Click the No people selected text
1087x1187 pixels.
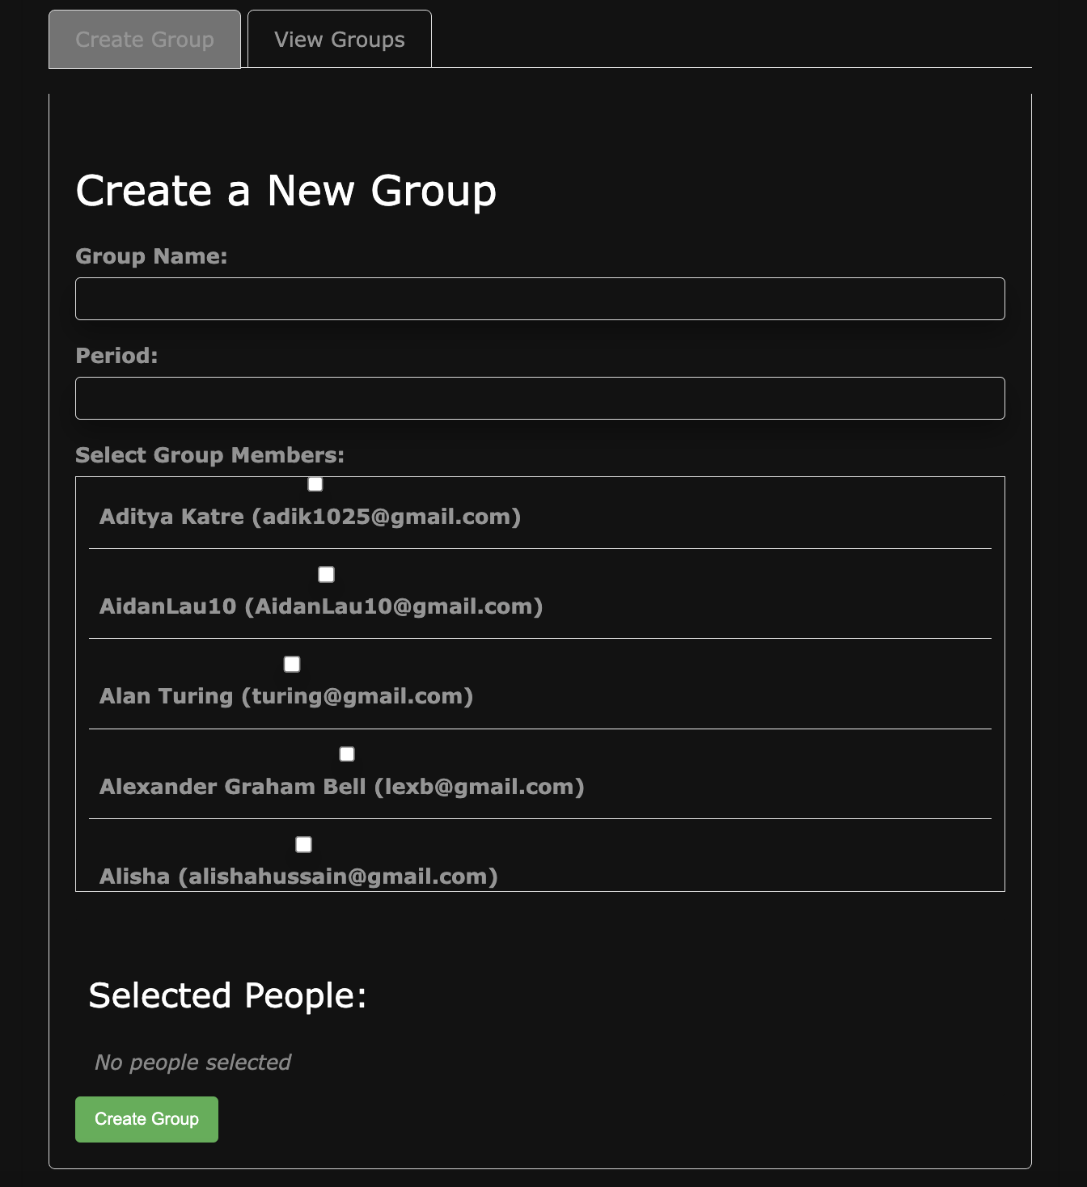pyautogui.click(x=191, y=1062)
